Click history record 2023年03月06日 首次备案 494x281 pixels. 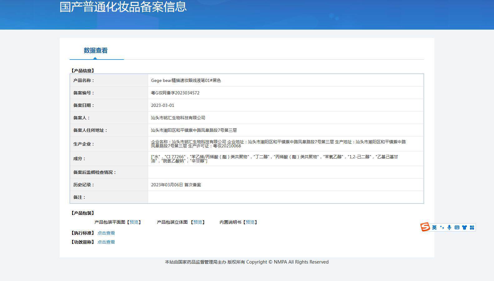[176, 185]
